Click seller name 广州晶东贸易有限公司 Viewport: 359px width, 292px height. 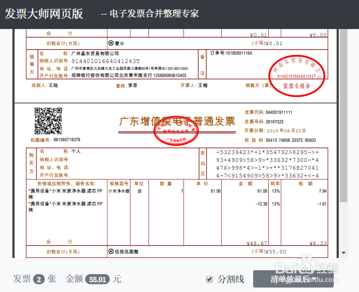tap(95, 54)
